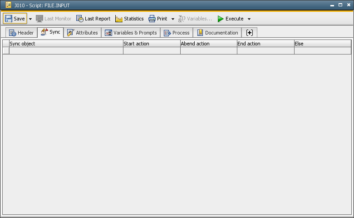Click the Sync object column header
This screenshot has width=354, height=218.
pyautogui.click(x=66, y=44)
